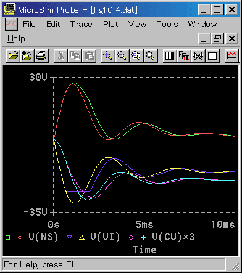The width and height of the screenshot is (242, 273).
Task: Click the Open file folder icon
Action: tap(13, 55)
